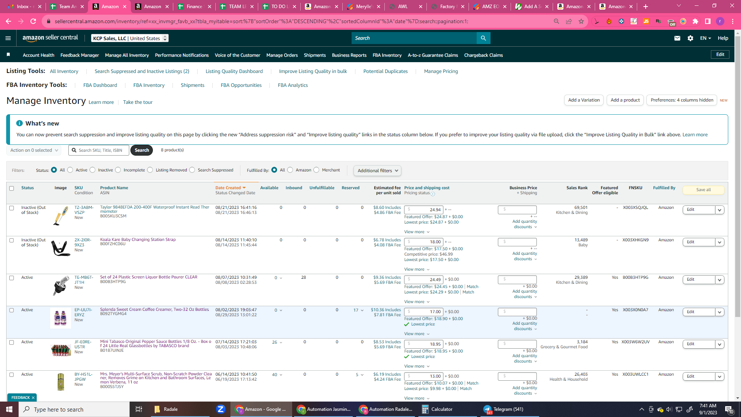The height and width of the screenshot is (417, 741).
Task: Expand View more for Taylor thermometer row
Action: [417, 232]
